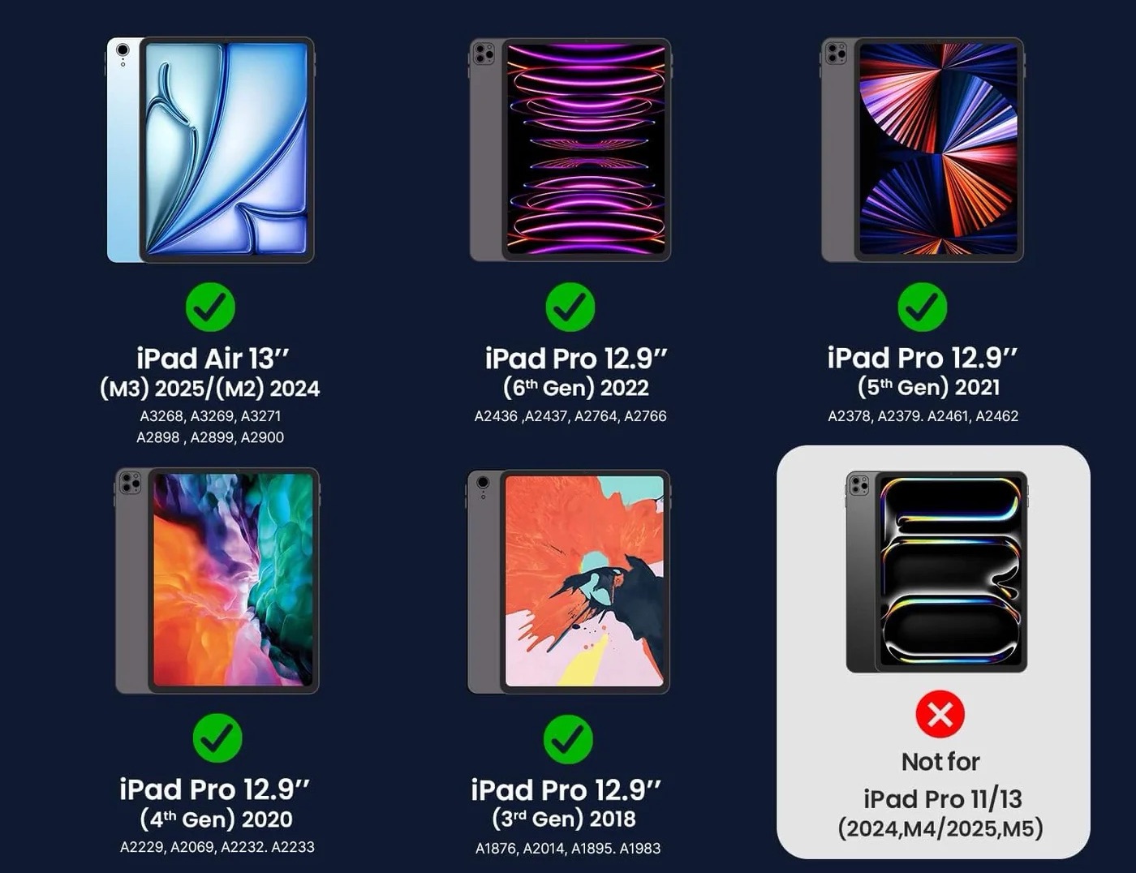
Task: Click model numbers A2378, A2379, A2461, A2462
Action: coord(923,416)
